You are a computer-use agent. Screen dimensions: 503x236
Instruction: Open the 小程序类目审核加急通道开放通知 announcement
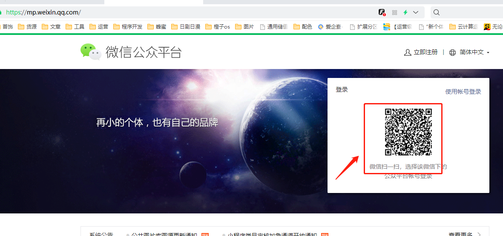[x=272, y=234]
